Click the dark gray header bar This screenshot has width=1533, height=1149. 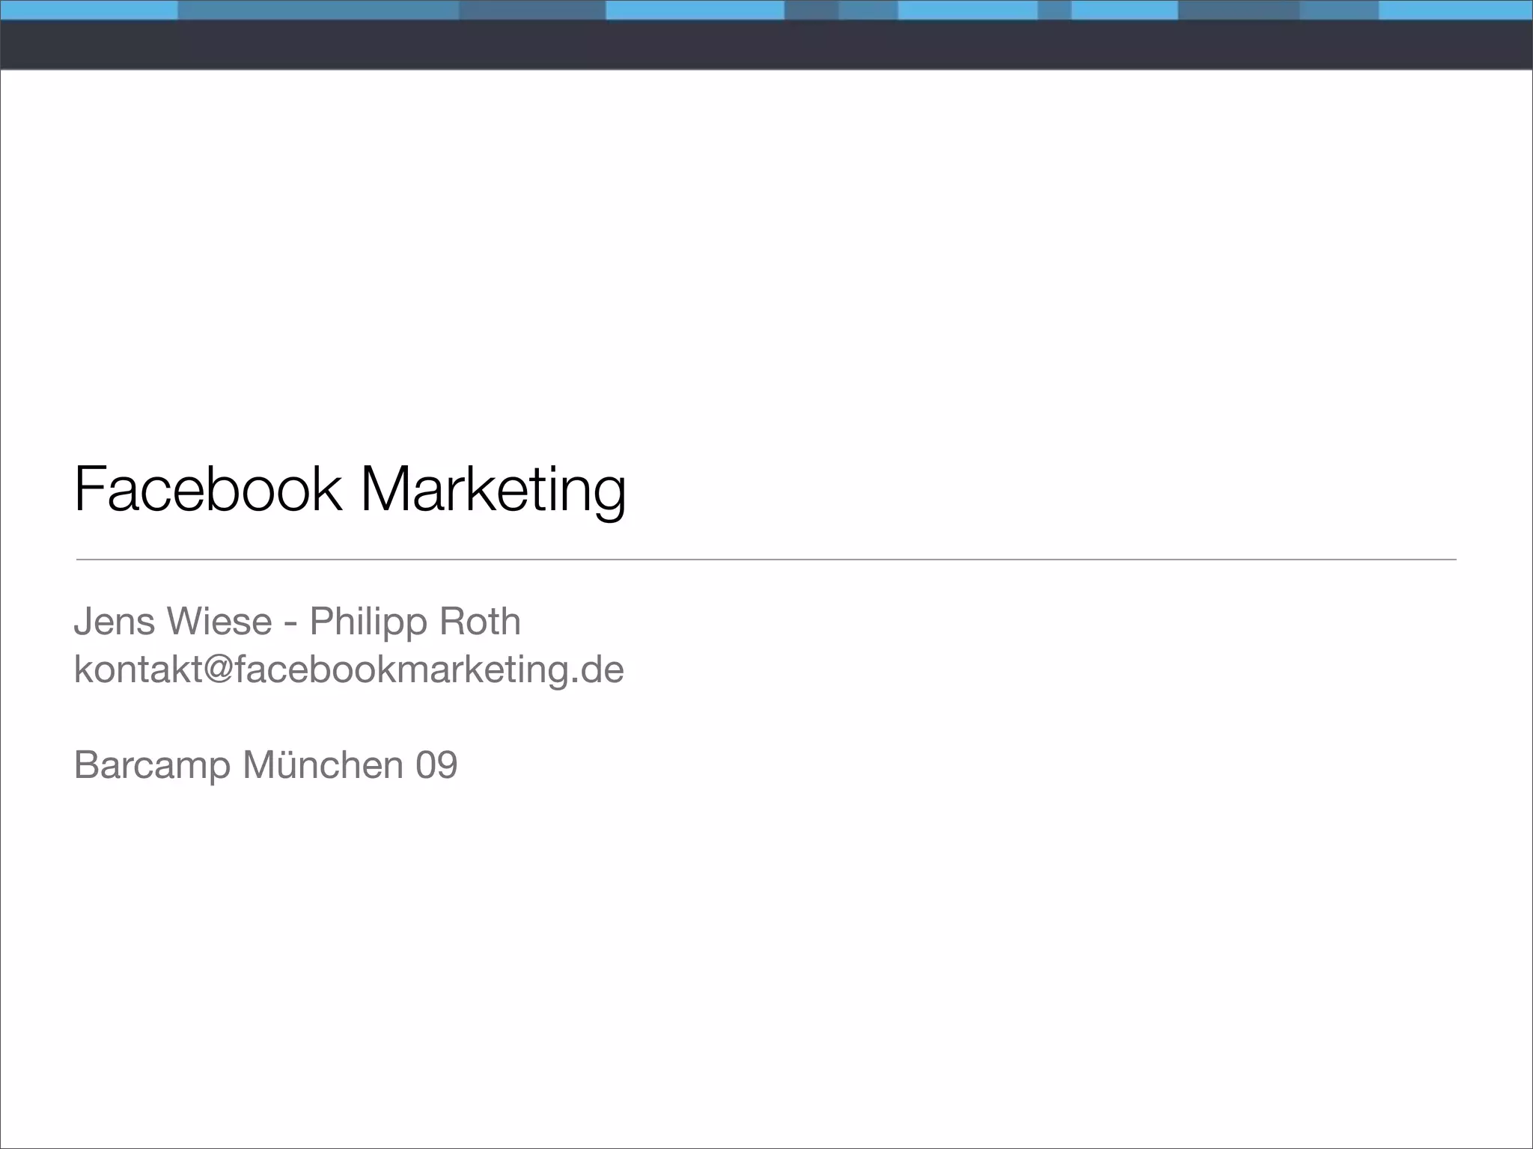pos(766,45)
